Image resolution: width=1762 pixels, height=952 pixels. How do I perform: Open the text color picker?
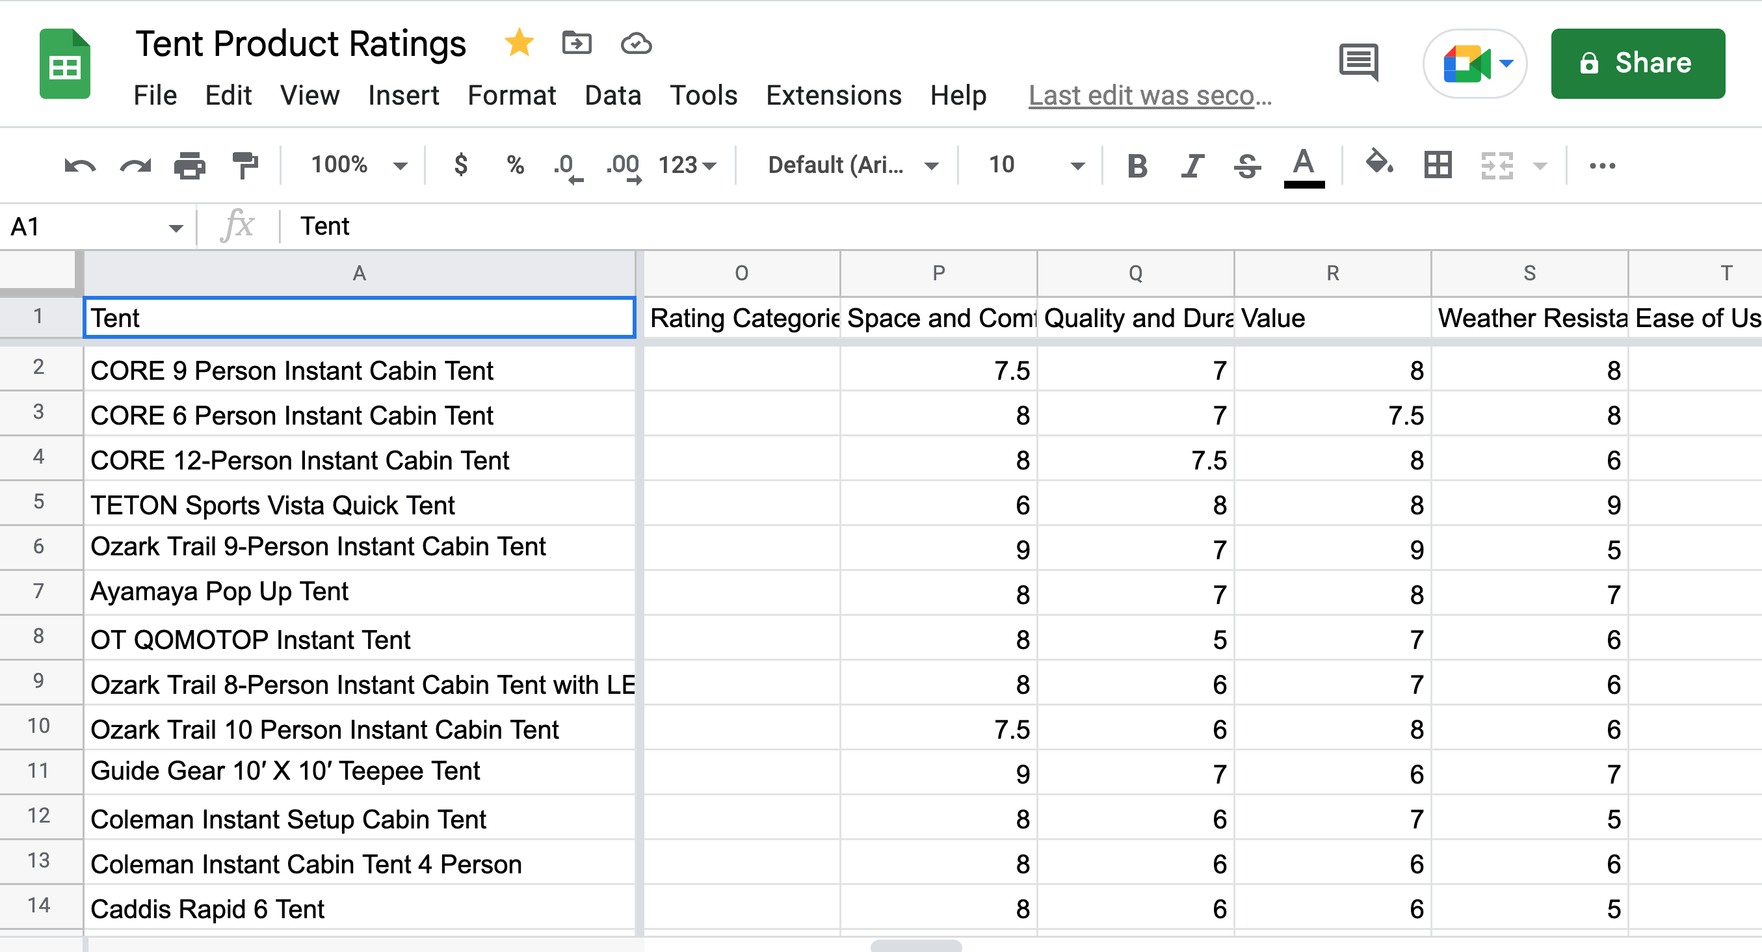[1303, 165]
